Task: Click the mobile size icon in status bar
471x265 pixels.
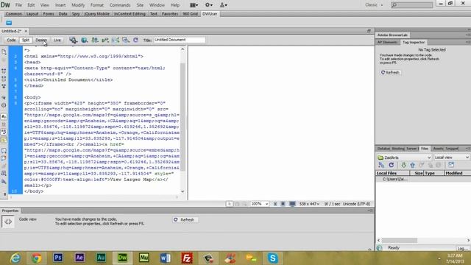Action: click(275, 204)
